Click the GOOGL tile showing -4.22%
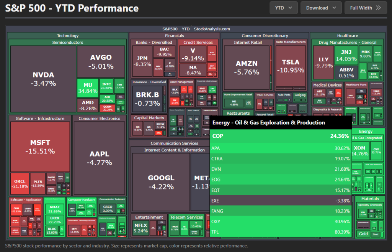The width and height of the screenshot is (392, 252). (x=161, y=182)
